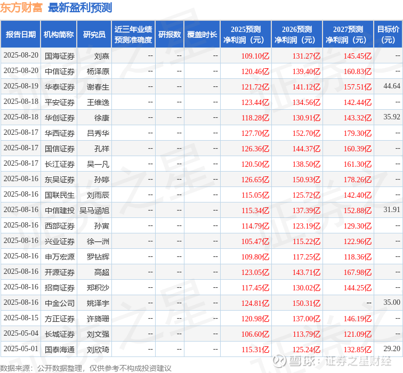
Task: Click the 2025预测净利润 column header
Action: click(x=246, y=35)
